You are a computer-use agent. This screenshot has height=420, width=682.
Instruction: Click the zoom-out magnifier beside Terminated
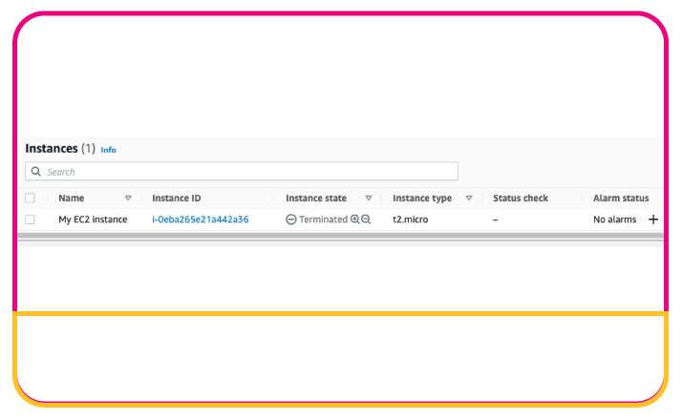point(366,220)
